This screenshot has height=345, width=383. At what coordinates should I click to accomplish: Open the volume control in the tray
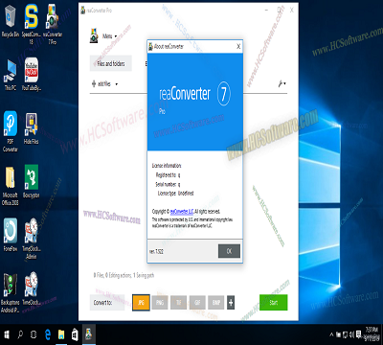coord(352,334)
